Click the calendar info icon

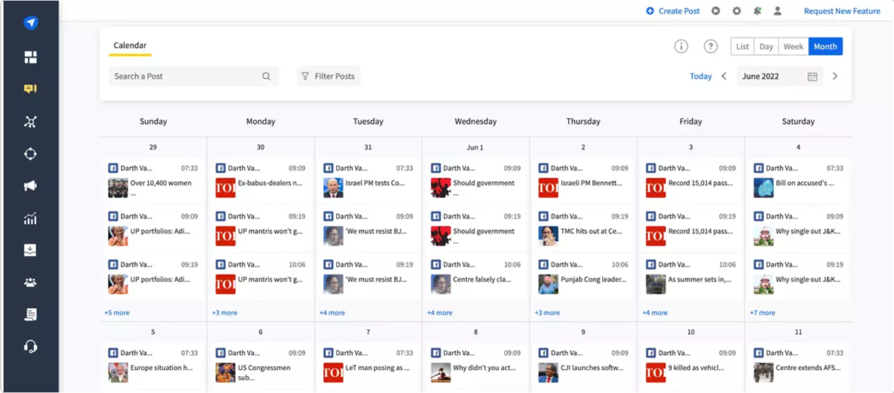coord(681,46)
